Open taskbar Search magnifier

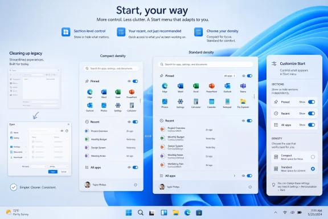point(141,213)
